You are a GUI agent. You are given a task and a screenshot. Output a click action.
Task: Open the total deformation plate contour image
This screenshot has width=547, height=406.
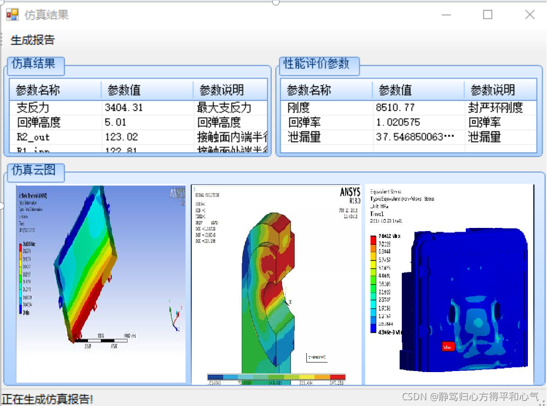[x=101, y=284]
